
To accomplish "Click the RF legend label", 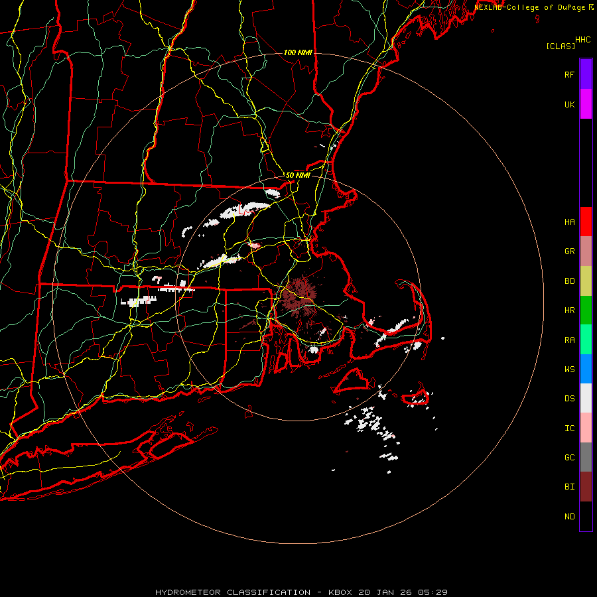I will point(569,75).
